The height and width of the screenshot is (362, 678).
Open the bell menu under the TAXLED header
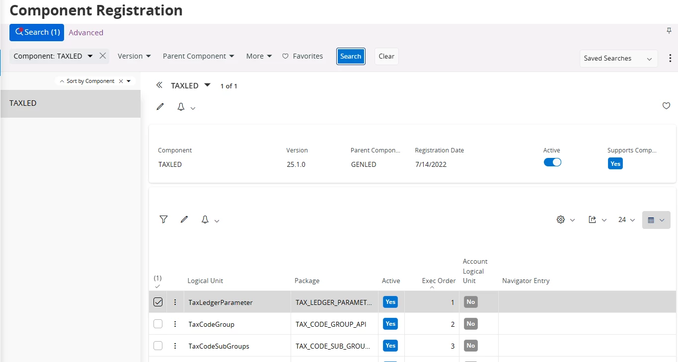click(x=186, y=107)
